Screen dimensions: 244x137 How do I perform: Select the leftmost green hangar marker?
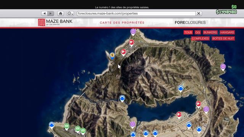[x=67, y=126]
